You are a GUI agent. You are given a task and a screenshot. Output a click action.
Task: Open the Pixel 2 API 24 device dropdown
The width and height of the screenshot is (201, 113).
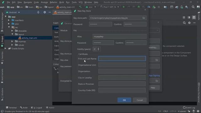click(110, 7)
